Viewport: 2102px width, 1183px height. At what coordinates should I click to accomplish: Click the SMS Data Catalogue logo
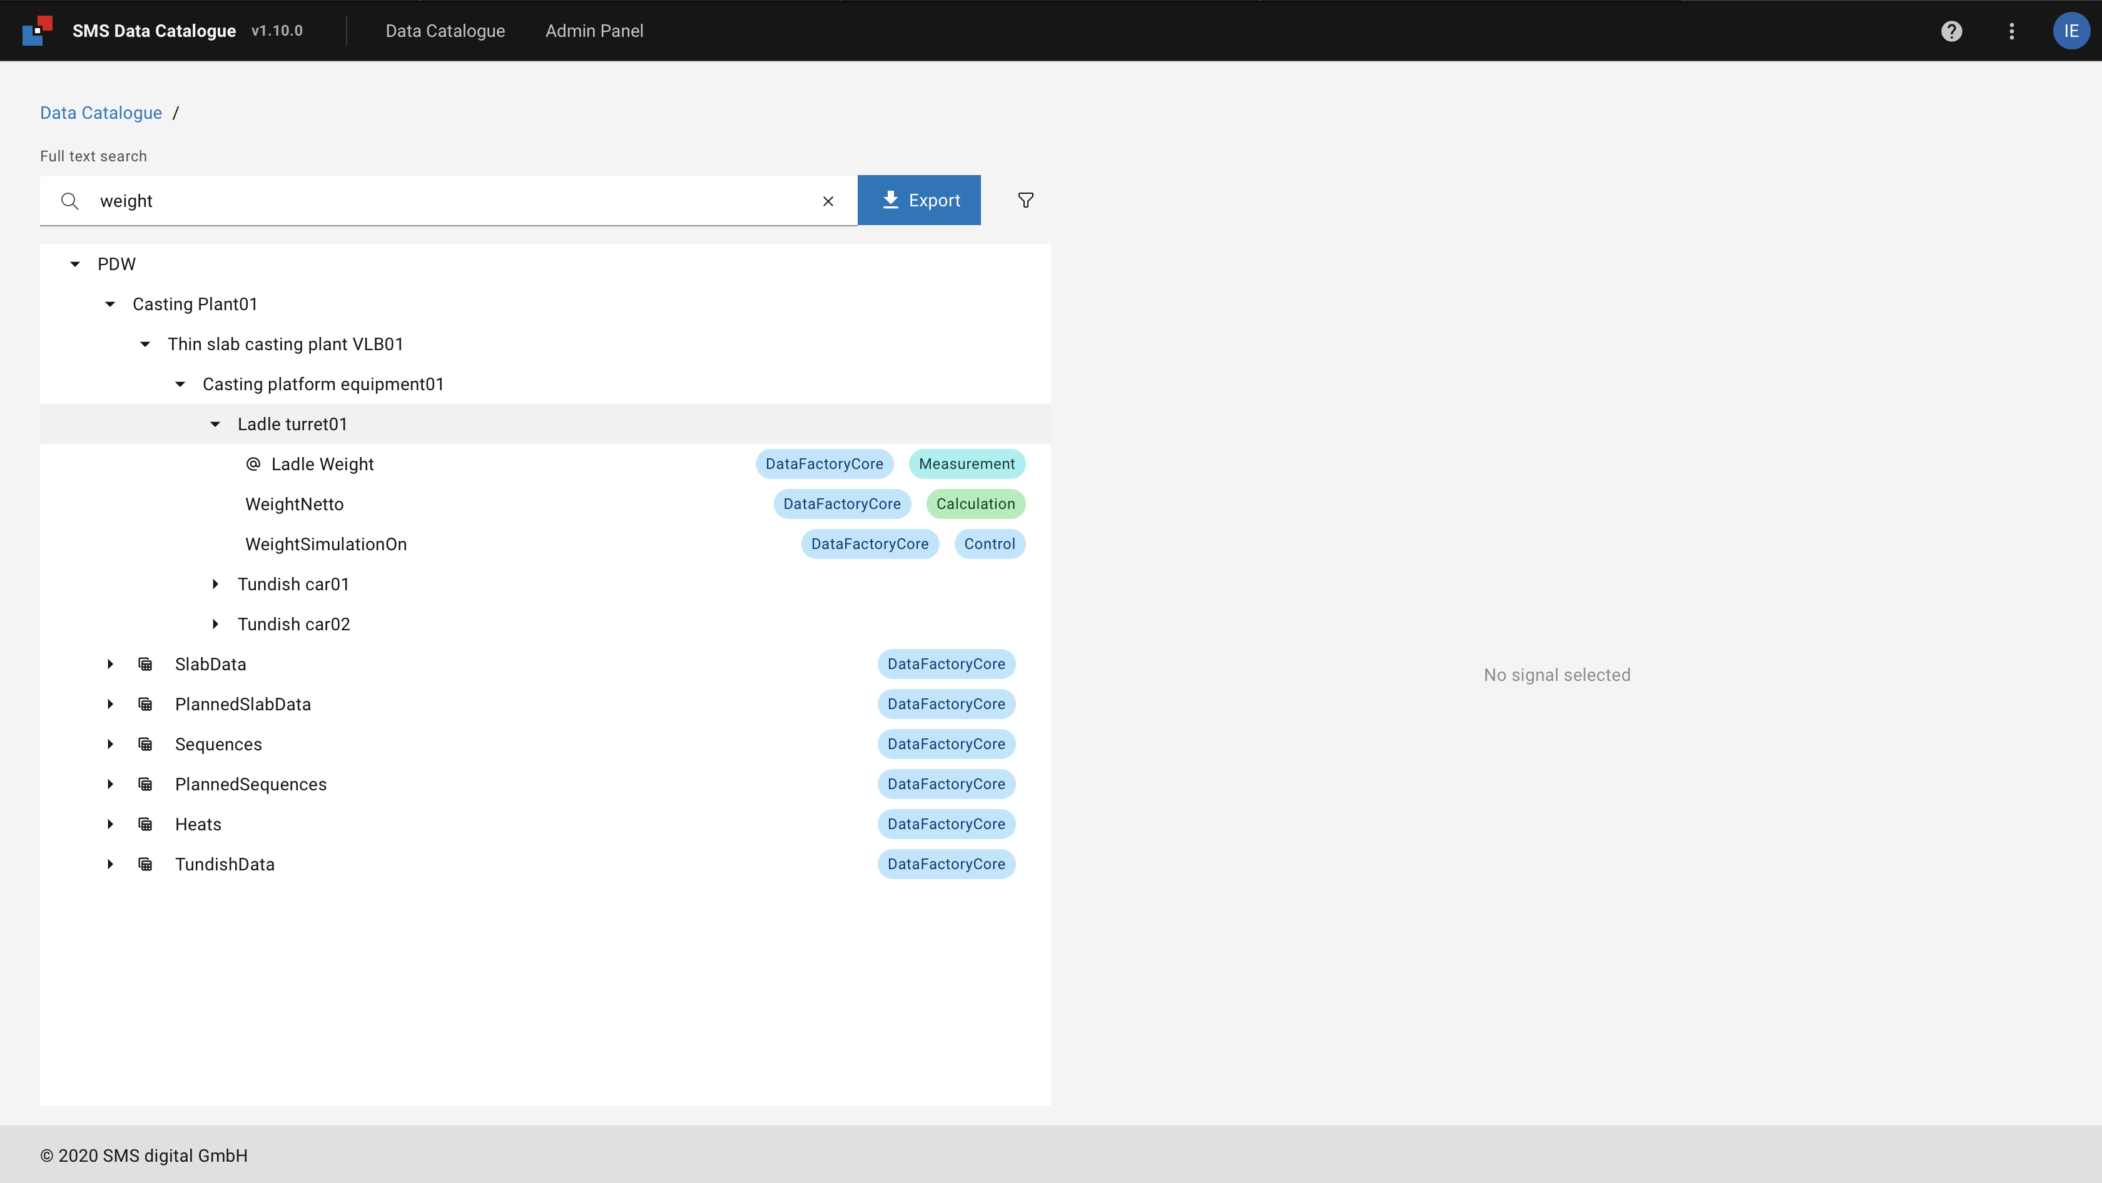(x=38, y=31)
